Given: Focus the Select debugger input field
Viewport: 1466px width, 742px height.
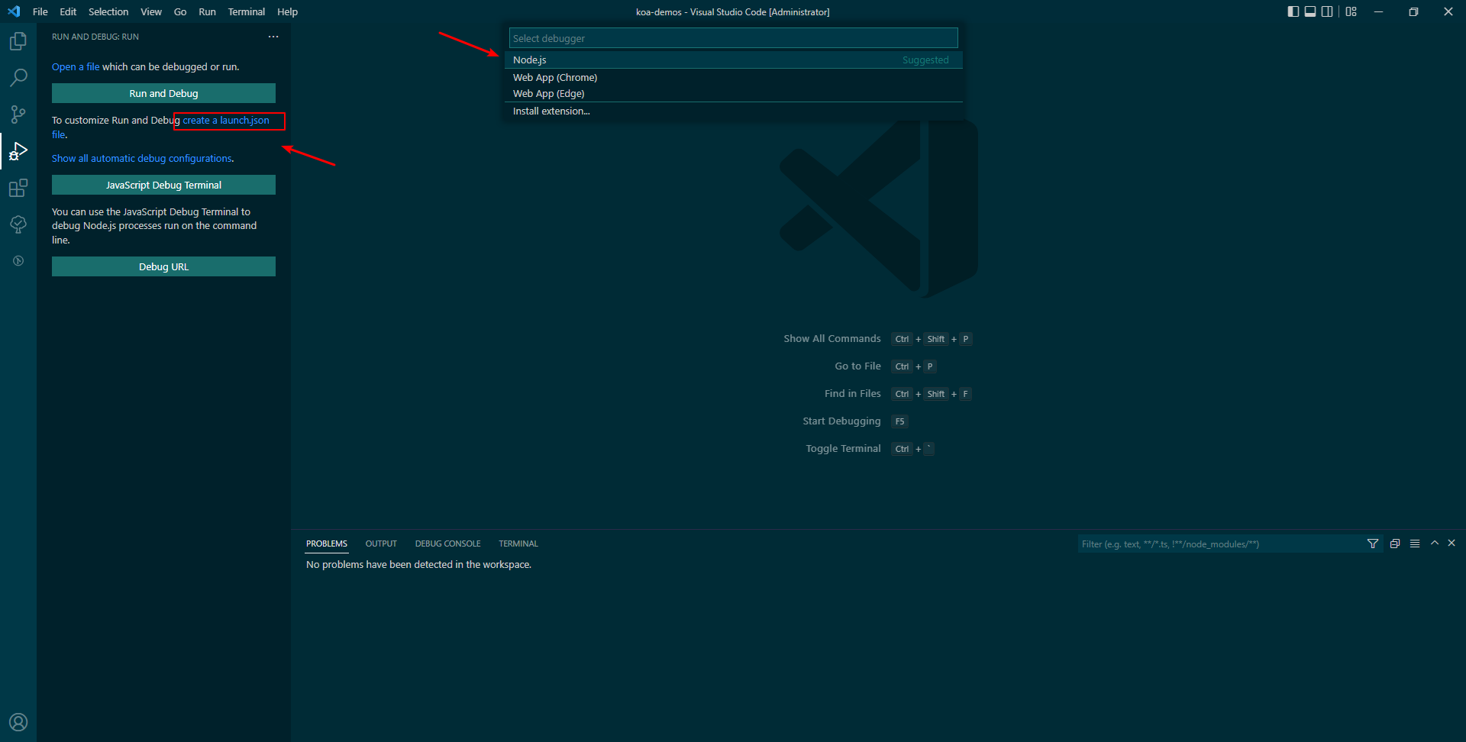Looking at the screenshot, I should (733, 38).
